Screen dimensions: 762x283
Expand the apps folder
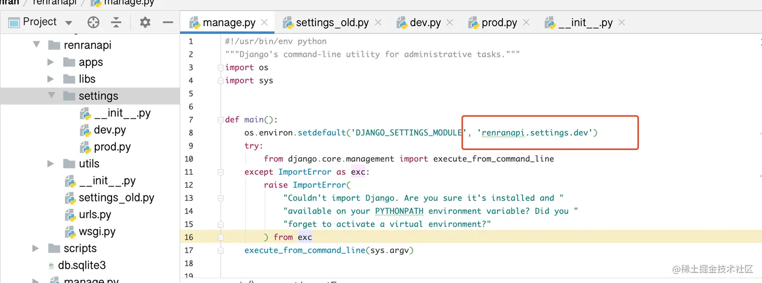click(50, 62)
